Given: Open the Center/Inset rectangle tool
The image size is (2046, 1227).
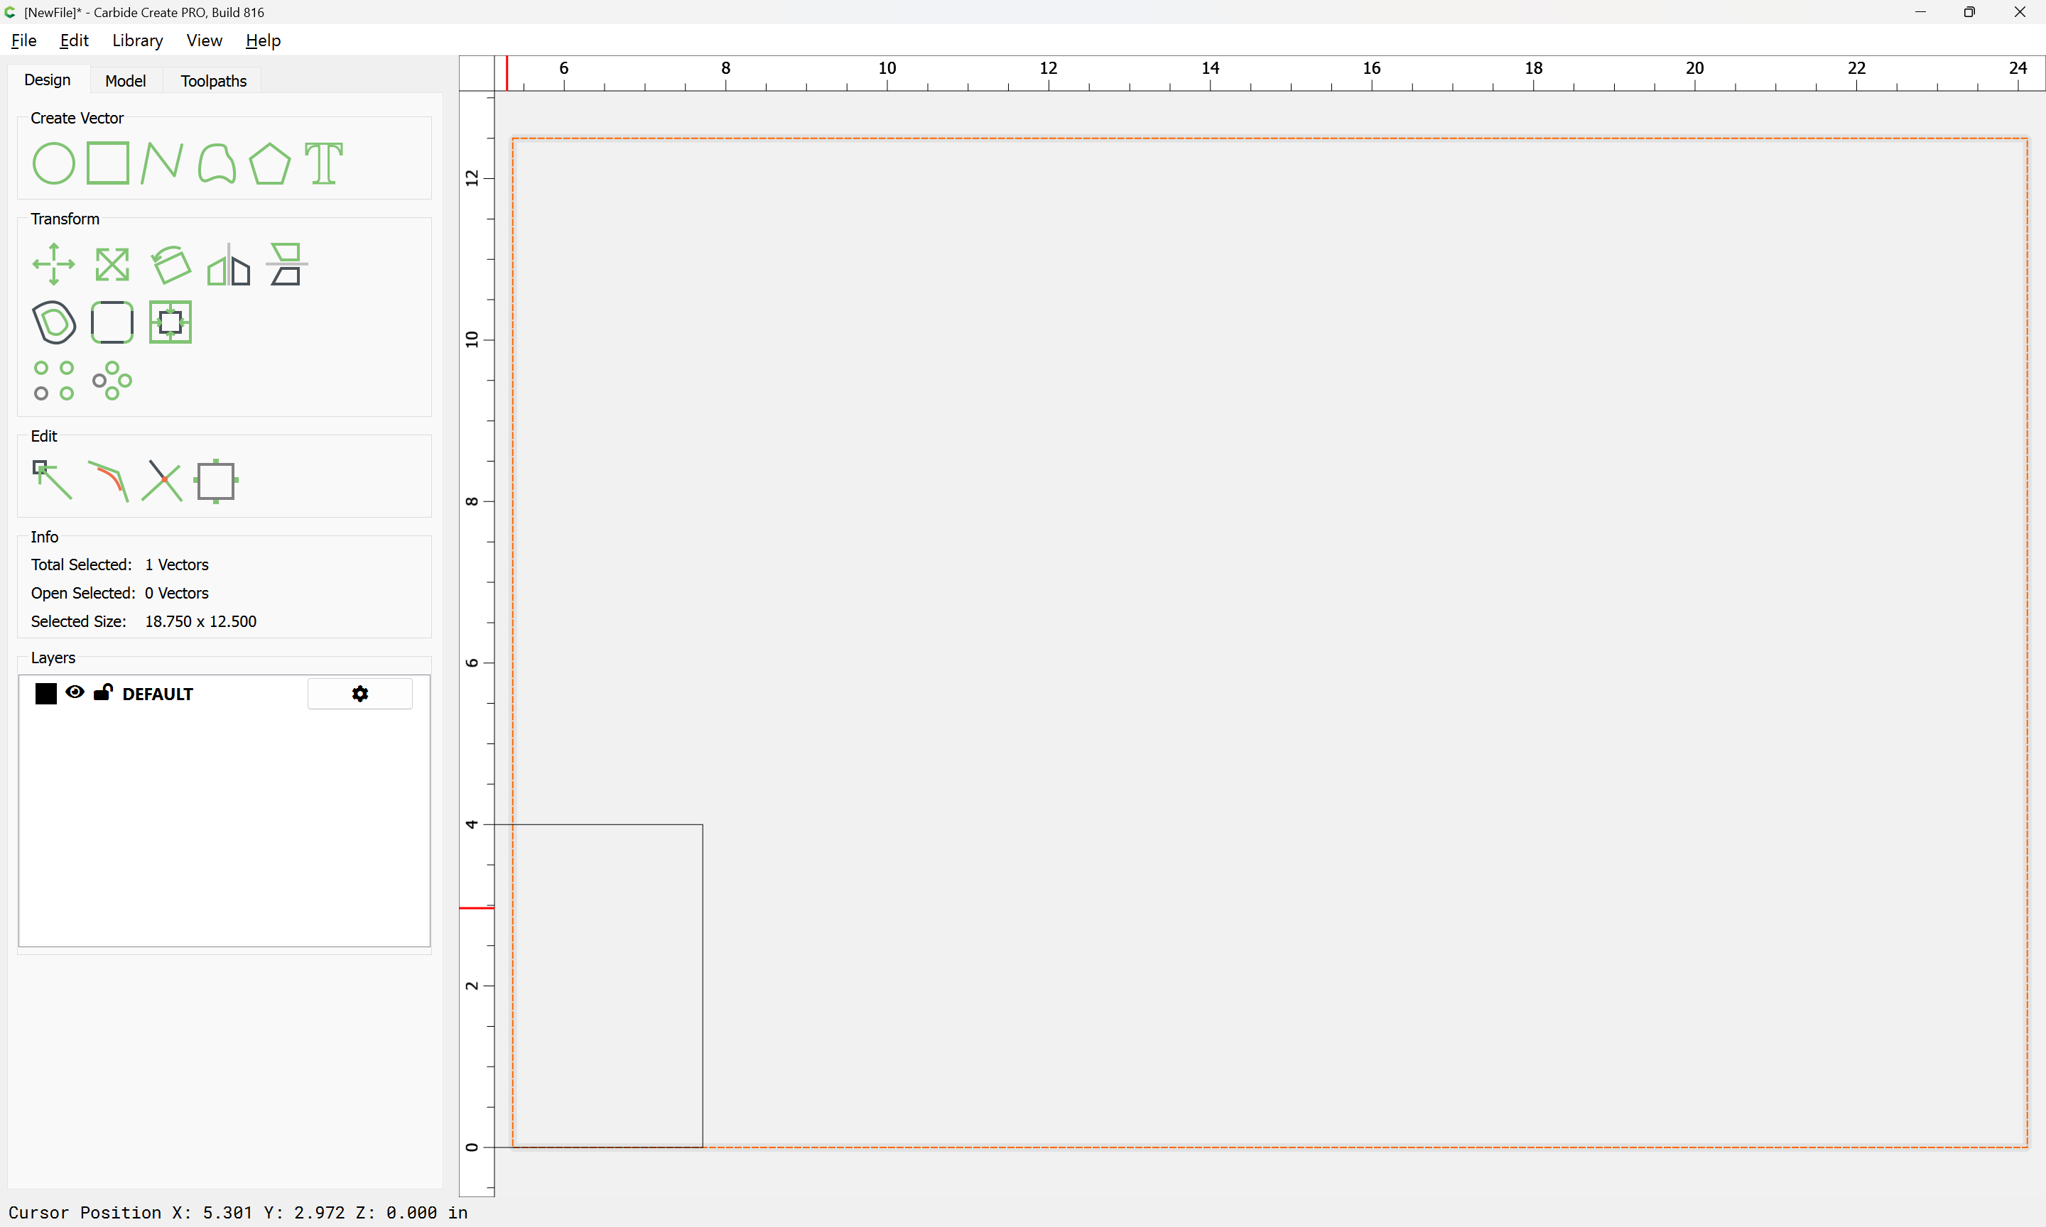Looking at the screenshot, I should [x=170, y=322].
